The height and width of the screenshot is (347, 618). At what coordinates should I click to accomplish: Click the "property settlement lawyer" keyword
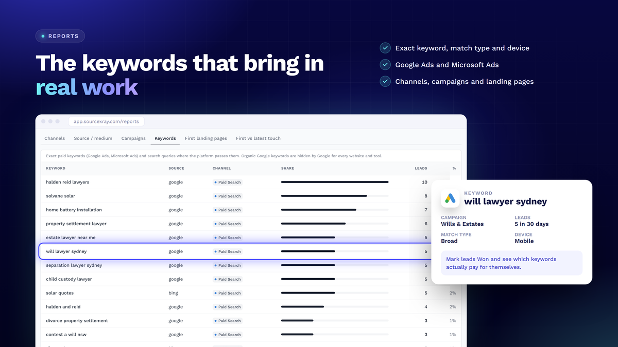76,224
